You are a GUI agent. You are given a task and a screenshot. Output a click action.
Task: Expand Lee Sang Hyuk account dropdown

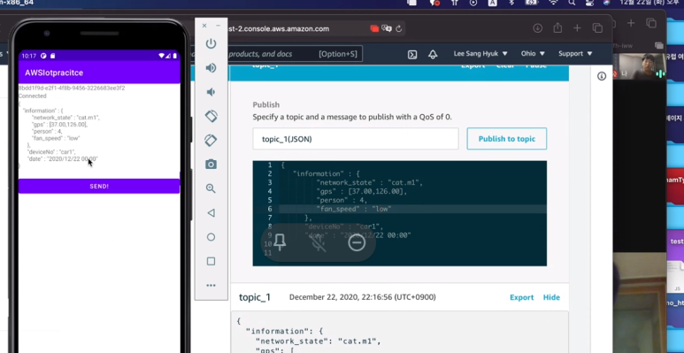pos(480,54)
